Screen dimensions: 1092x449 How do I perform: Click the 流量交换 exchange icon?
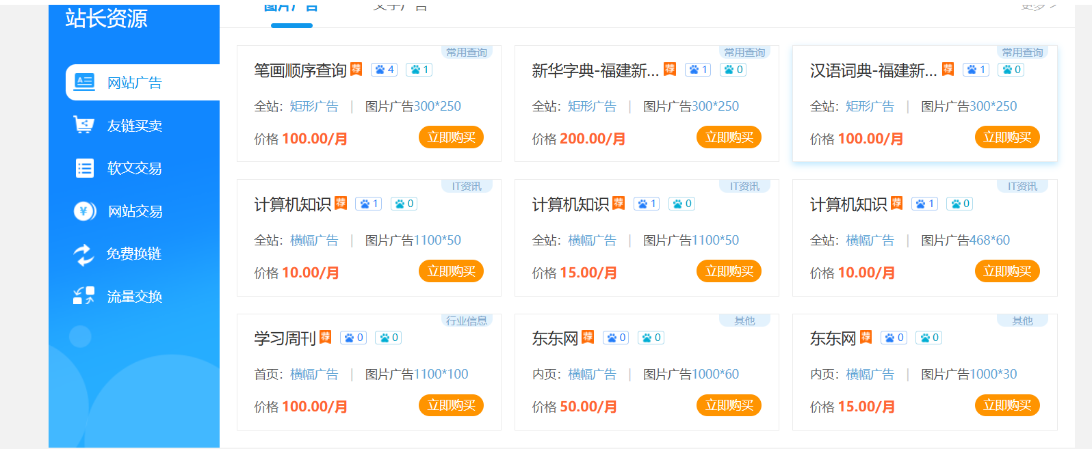[x=84, y=296]
